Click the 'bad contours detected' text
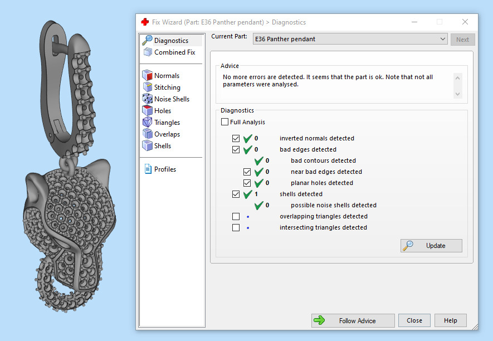This screenshot has height=341, width=493. pyautogui.click(x=323, y=160)
